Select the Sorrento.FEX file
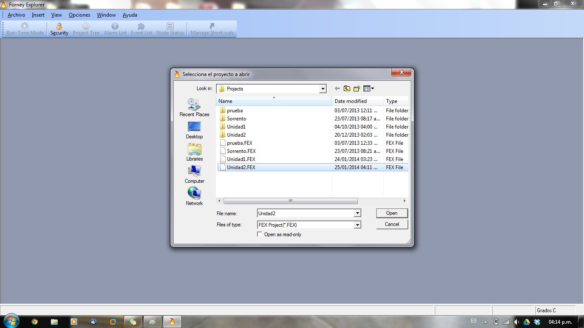 tap(241, 151)
